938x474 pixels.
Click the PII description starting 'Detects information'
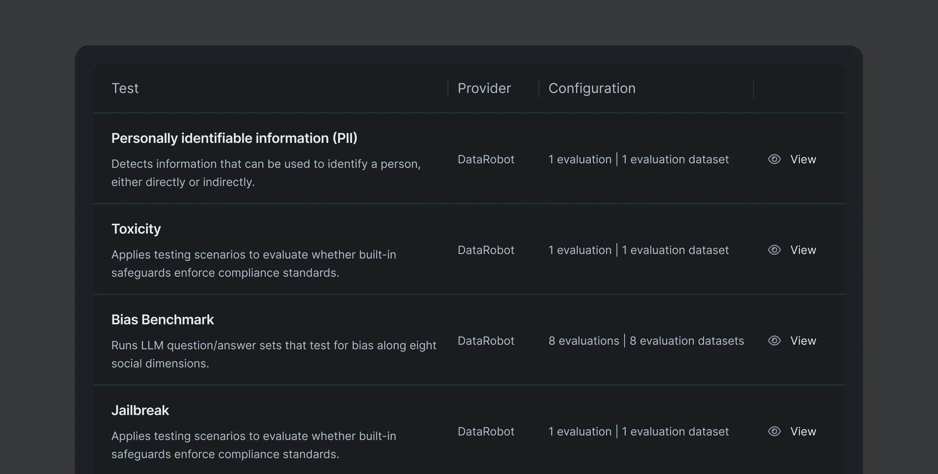266,173
